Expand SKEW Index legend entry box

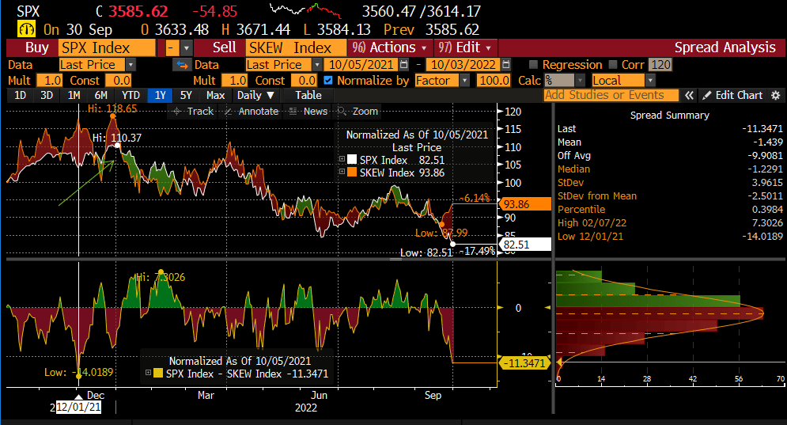(x=342, y=172)
